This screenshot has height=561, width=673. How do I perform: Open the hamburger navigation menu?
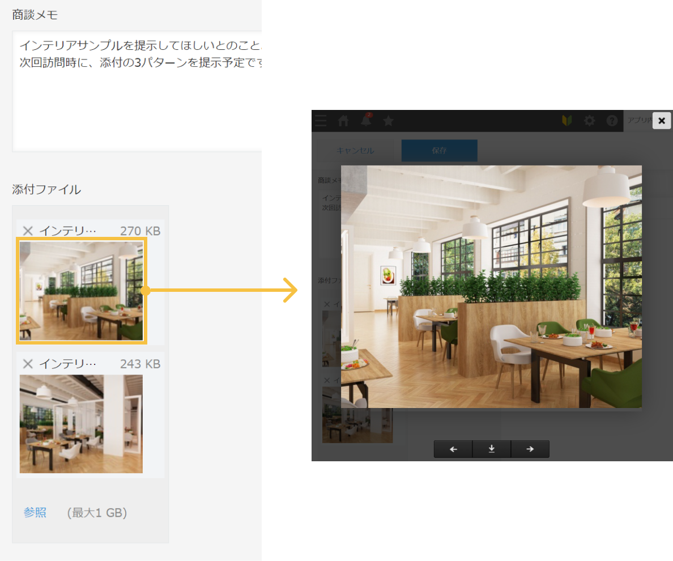[x=320, y=121]
